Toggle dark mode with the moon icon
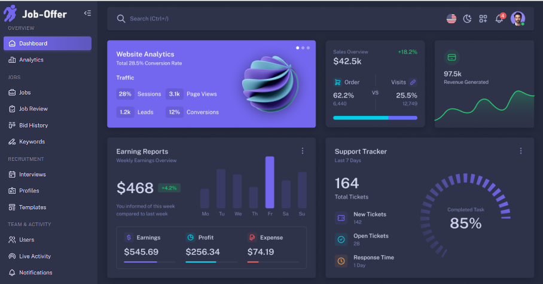The width and height of the screenshot is (543, 284). (x=467, y=19)
